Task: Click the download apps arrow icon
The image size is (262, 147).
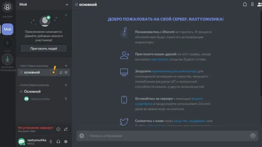Action: pyautogui.click(x=7, y=59)
